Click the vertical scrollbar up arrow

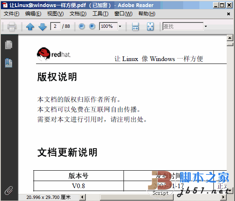(230, 37)
